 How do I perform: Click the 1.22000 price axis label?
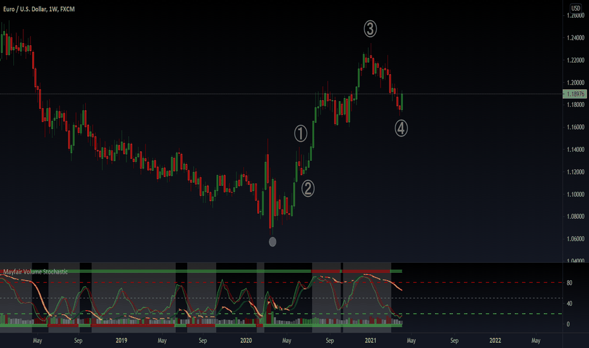click(x=576, y=60)
